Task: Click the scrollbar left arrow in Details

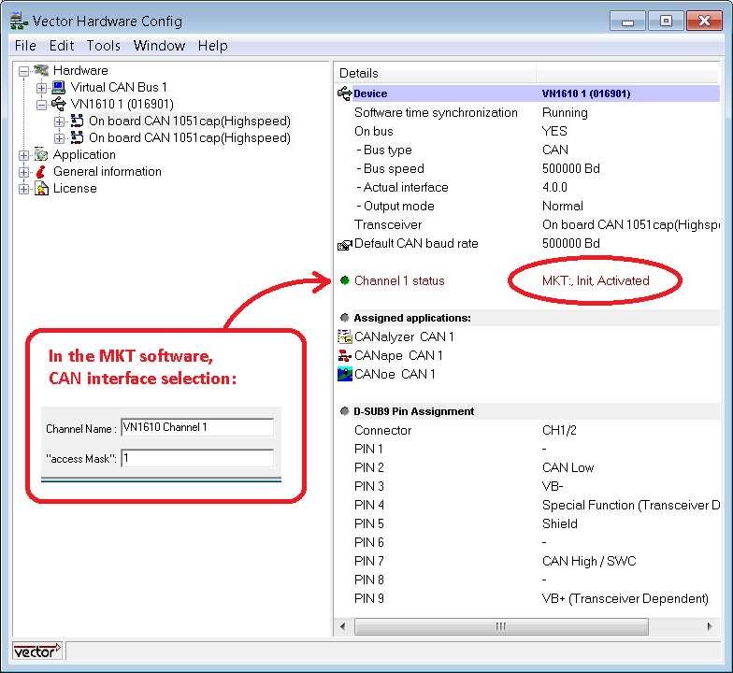Action: click(343, 626)
